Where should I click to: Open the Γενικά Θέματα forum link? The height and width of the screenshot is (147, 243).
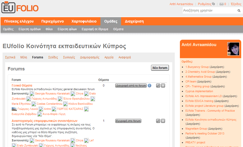pos(22,86)
